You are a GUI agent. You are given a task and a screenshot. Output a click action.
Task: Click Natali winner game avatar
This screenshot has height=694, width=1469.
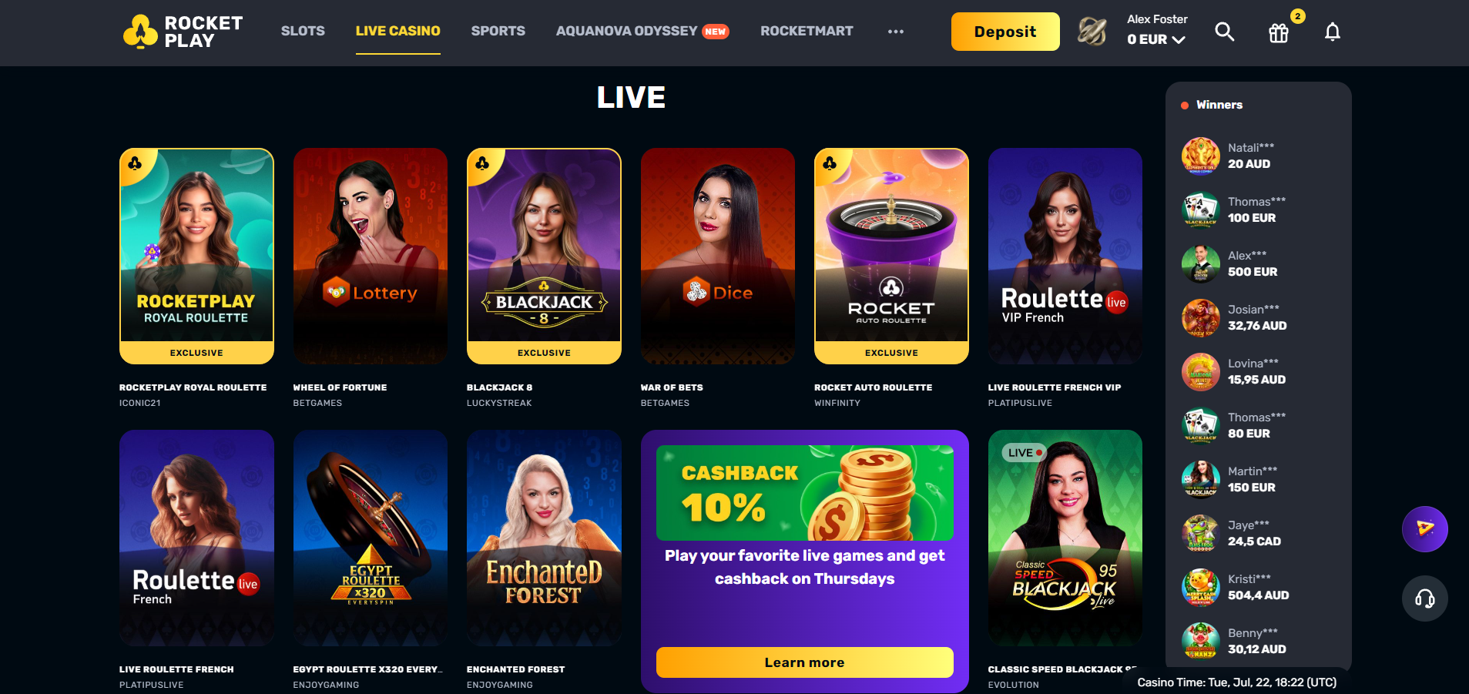(1201, 156)
